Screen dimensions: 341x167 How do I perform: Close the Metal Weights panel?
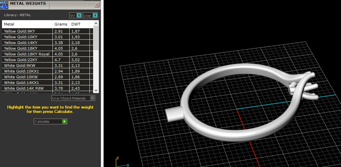[x=97, y=5]
